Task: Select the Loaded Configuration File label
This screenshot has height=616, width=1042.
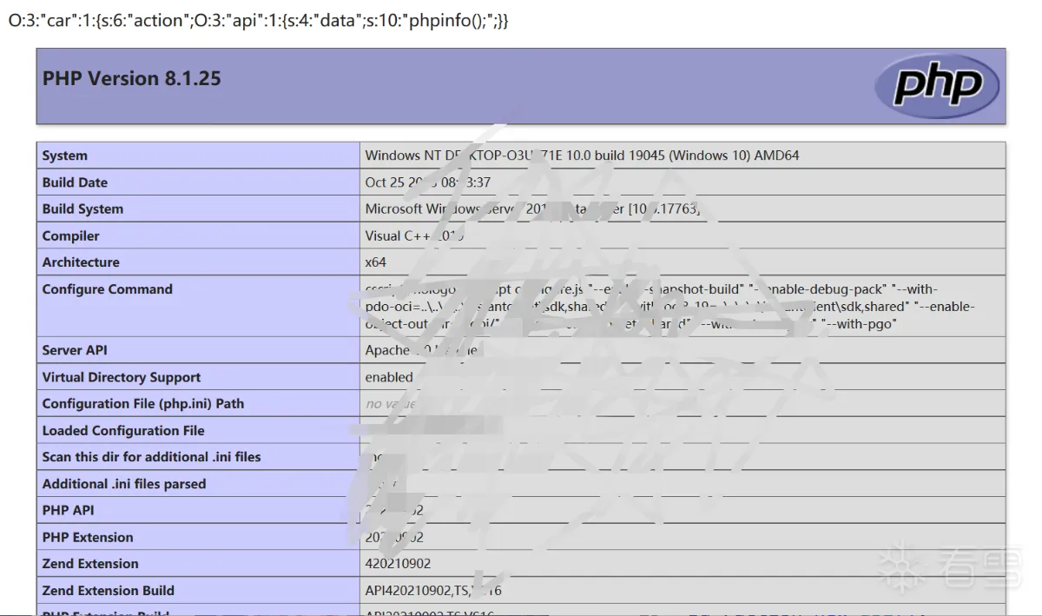Action: pyautogui.click(x=123, y=430)
